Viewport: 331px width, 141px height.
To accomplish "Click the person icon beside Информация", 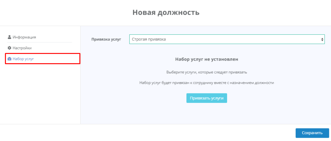I will 9,37.
